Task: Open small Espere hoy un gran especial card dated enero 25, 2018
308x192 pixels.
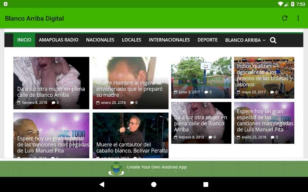Action: click(x=264, y=123)
